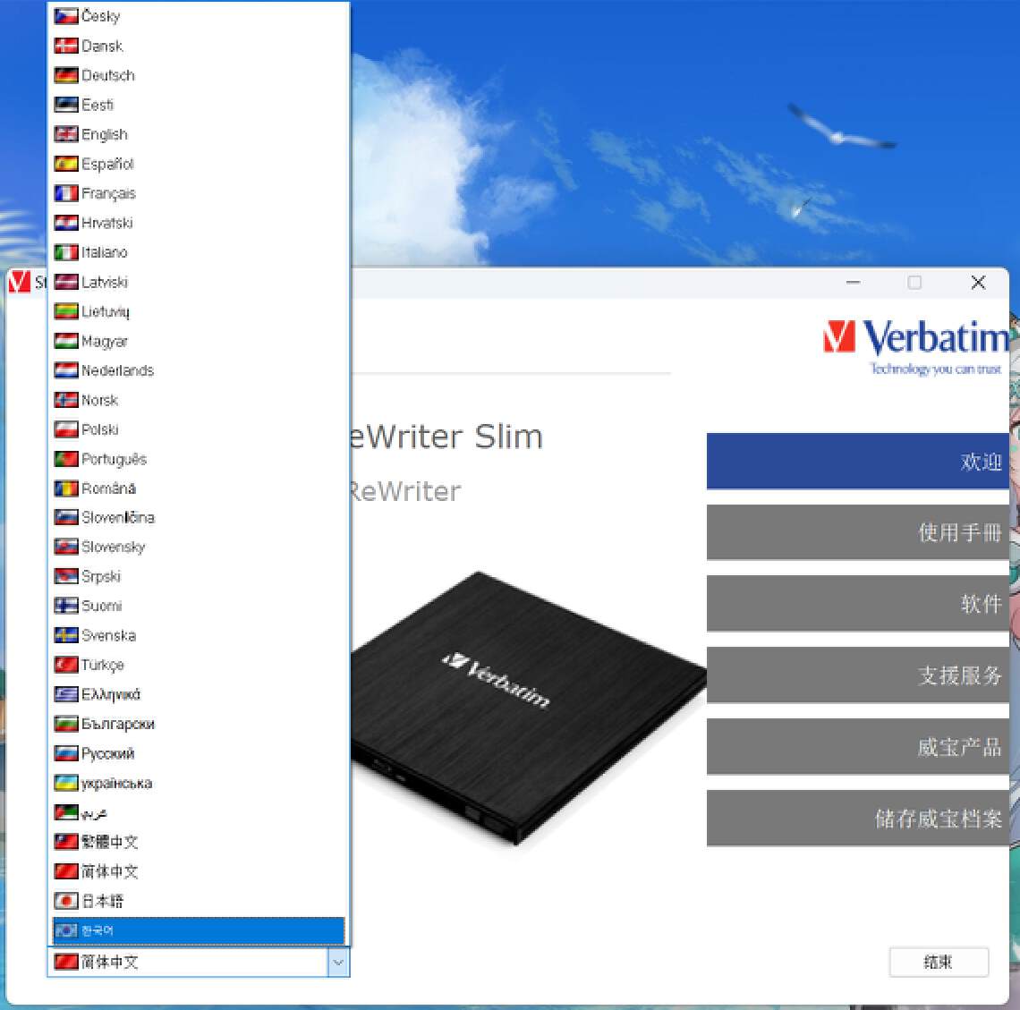This screenshot has width=1020, height=1010.
Task: Open the 威宝产品 products section
Action: tap(857, 747)
